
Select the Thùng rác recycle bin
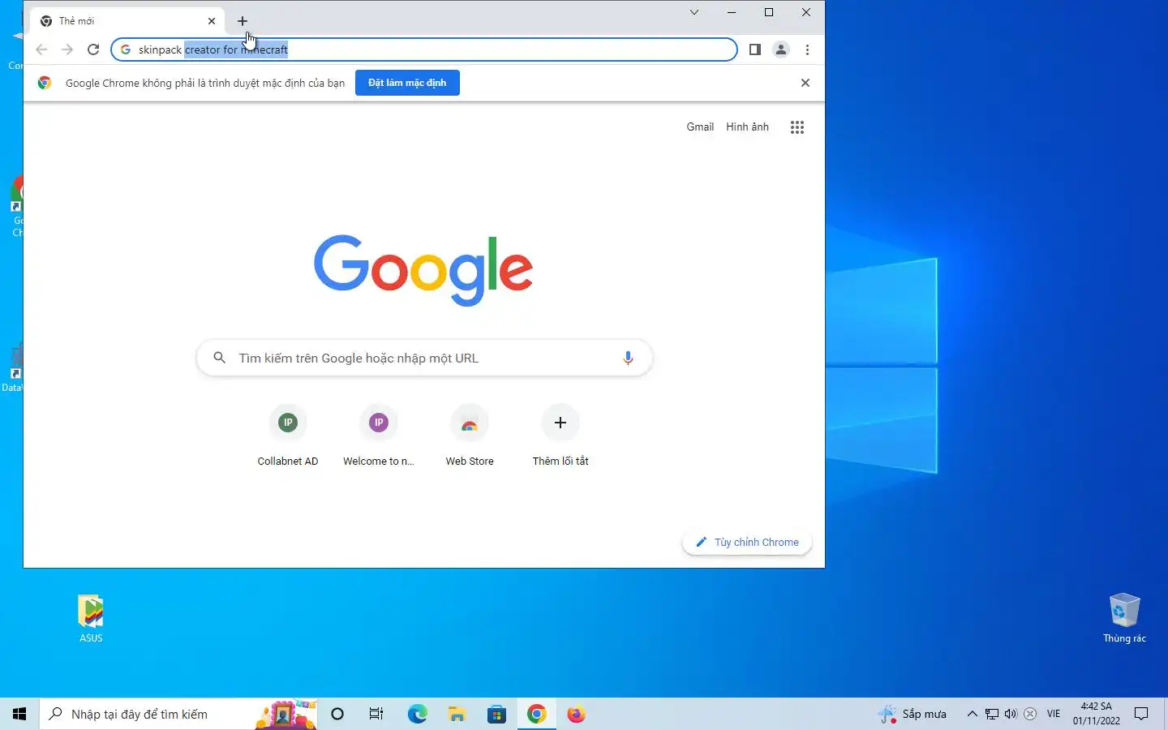[1124, 618]
